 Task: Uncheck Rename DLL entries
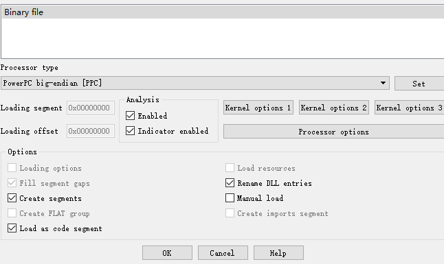pos(230,183)
